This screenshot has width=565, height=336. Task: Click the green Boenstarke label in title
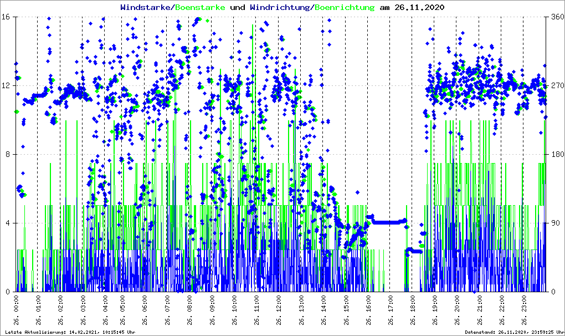[201, 7]
